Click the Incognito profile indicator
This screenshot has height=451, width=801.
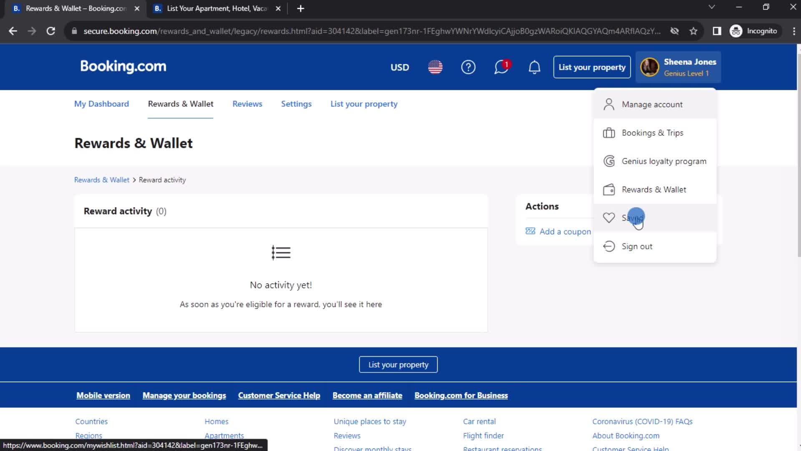754,31
